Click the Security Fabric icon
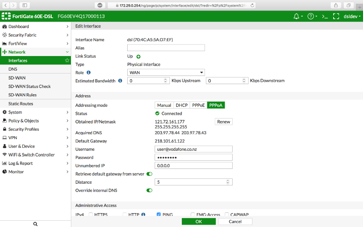This screenshot has height=227, width=363. 4,35
